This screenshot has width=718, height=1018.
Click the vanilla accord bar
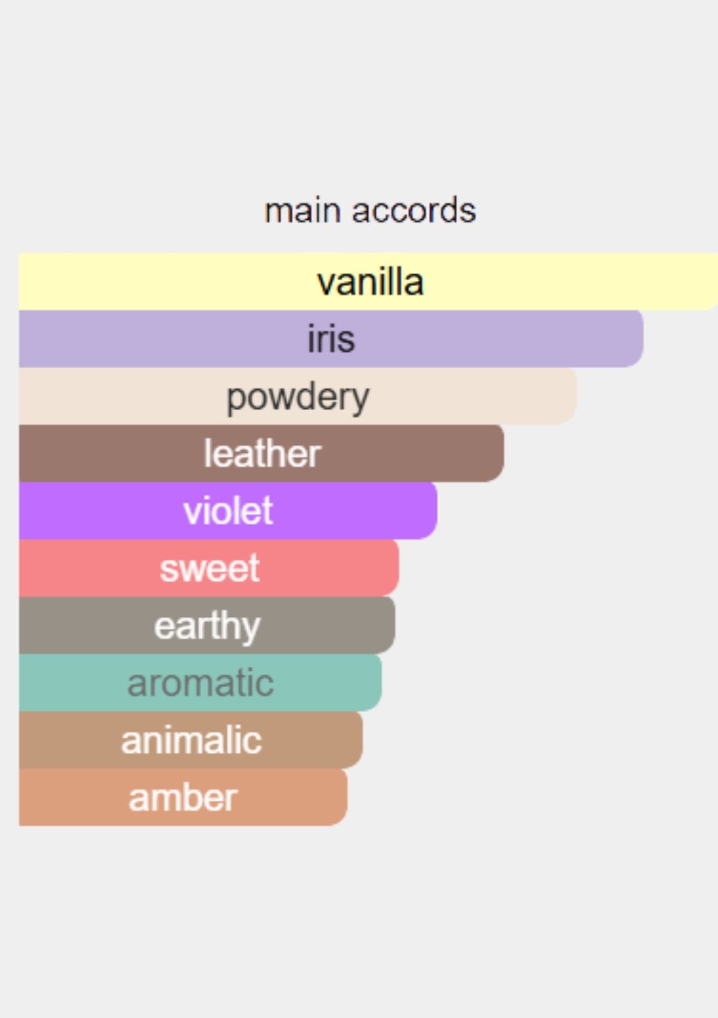coord(369,281)
